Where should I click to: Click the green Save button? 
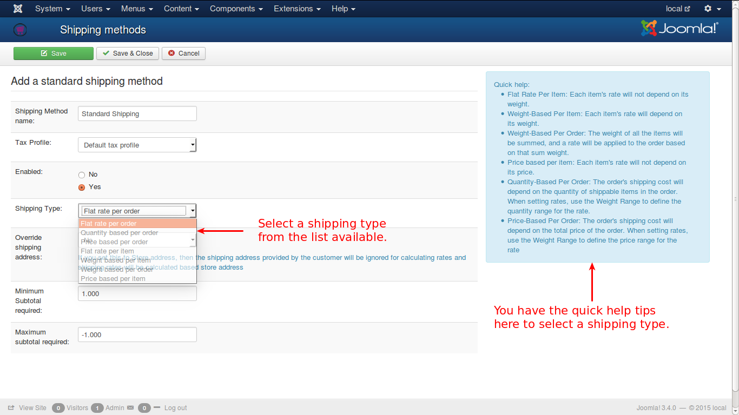(x=54, y=53)
